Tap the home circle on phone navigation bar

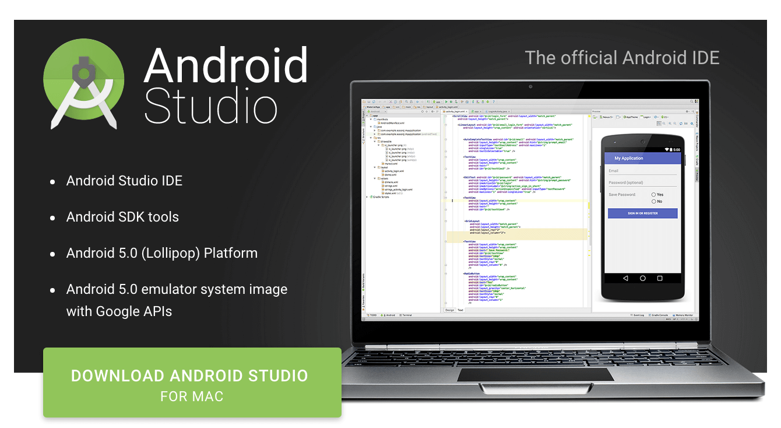tap(643, 279)
